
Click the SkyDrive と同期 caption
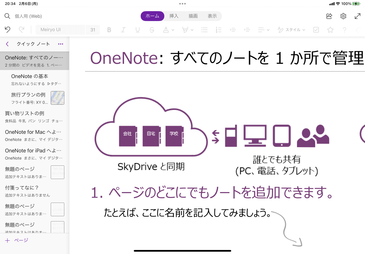pos(151,166)
